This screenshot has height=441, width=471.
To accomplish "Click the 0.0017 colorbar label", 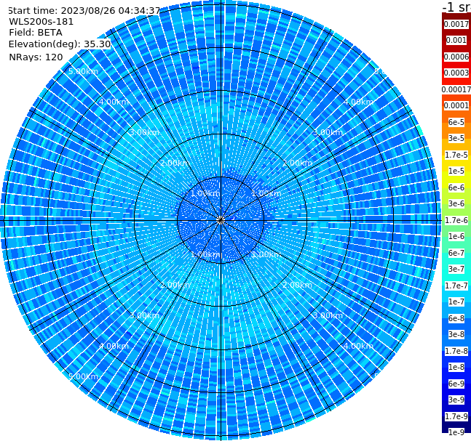I will click(456, 24).
